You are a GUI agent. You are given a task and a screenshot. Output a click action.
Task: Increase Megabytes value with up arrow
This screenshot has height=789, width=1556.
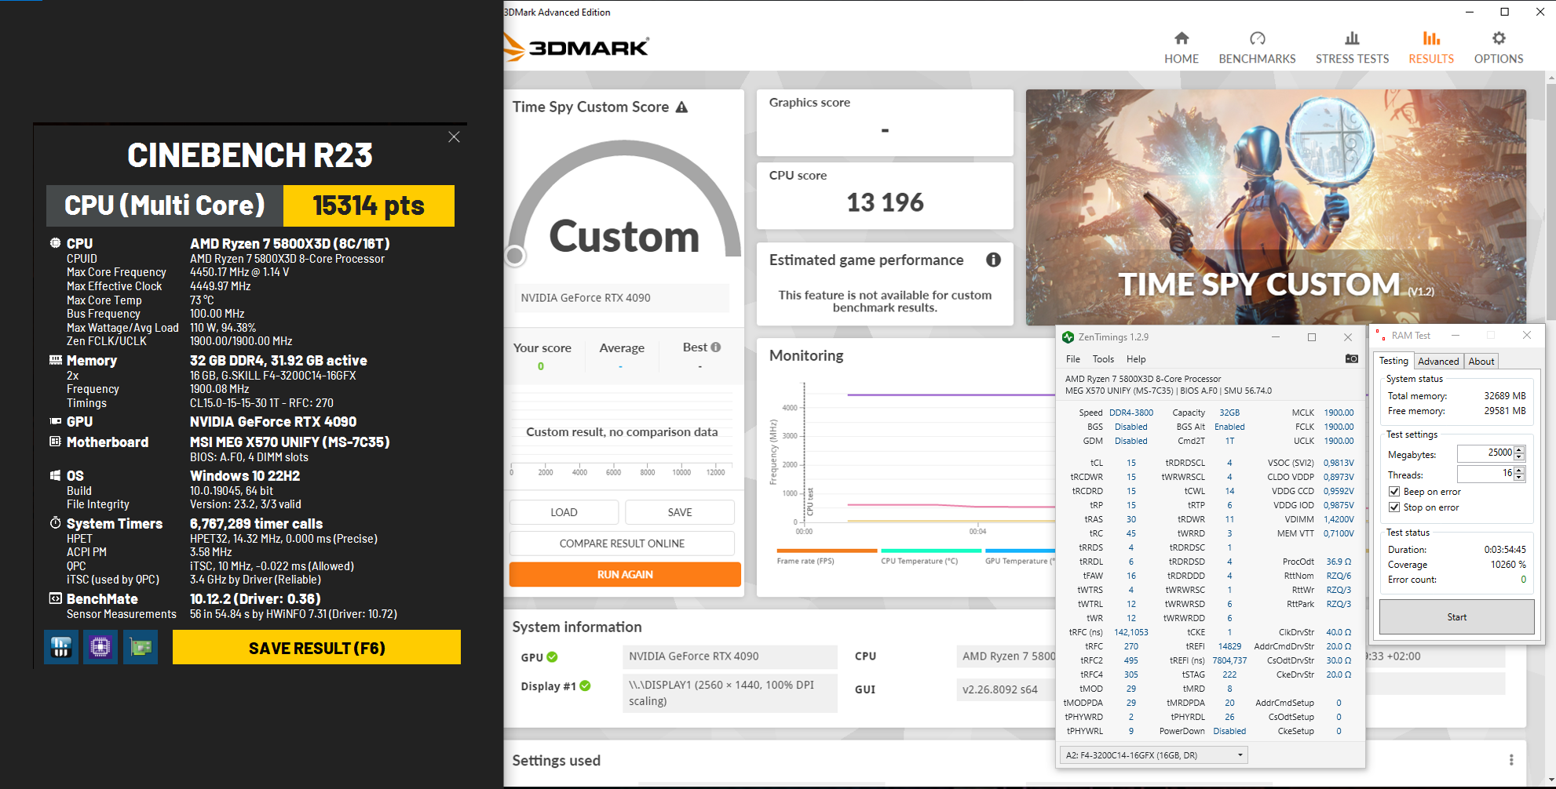click(x=1519, y=449)
